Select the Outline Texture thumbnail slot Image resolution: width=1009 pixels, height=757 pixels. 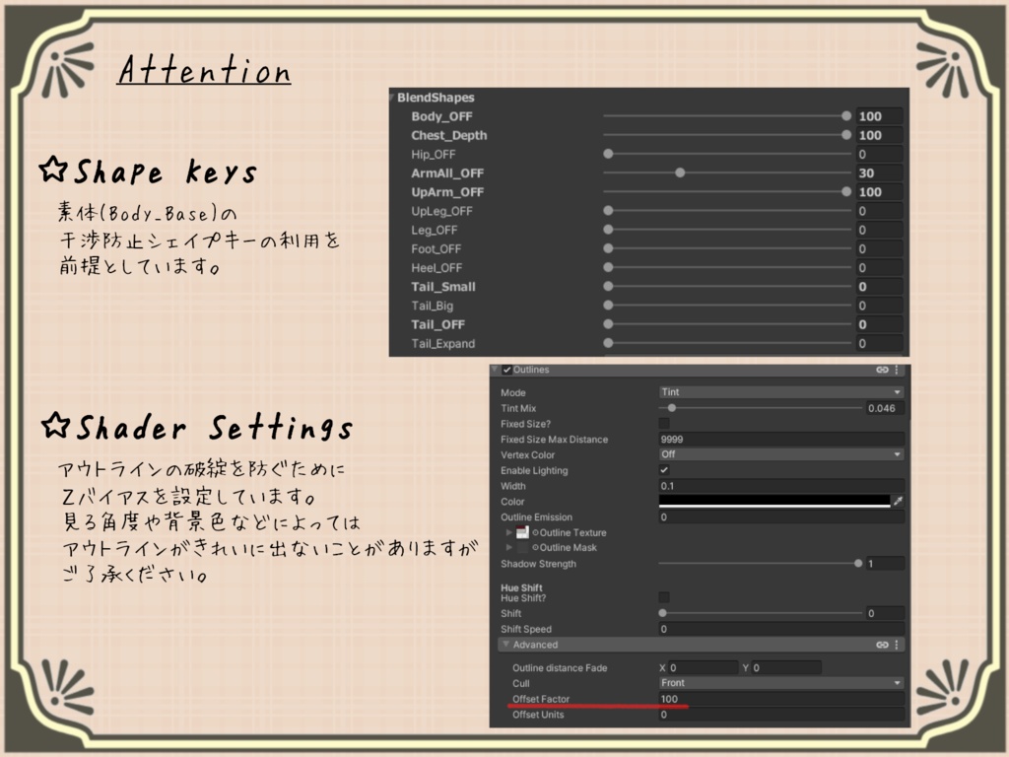522,532
